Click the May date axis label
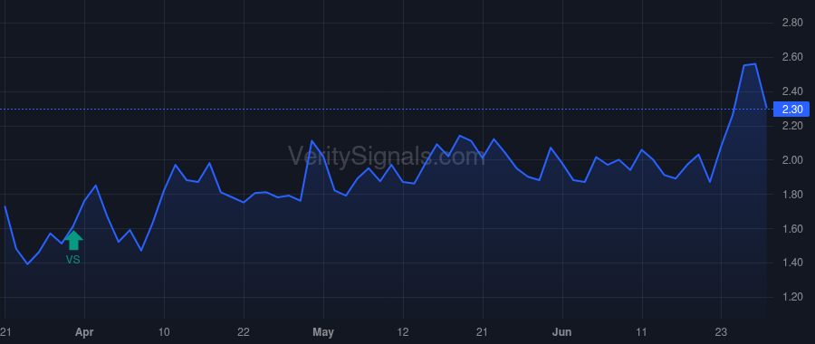 [x=323, y=332]
